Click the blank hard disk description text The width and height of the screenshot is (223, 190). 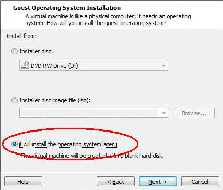92,156
